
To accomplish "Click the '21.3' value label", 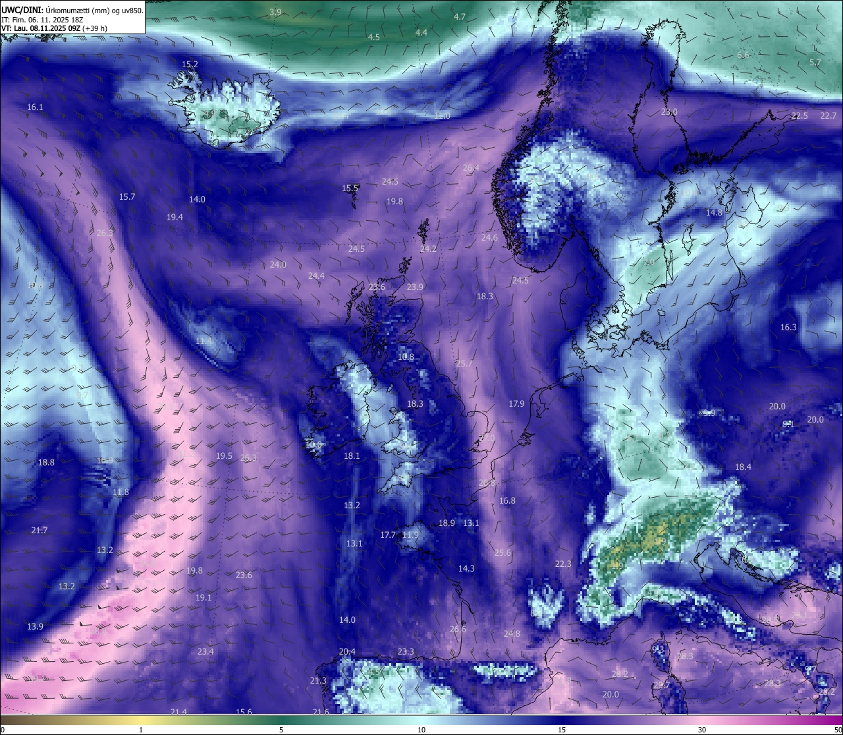I will pyautogui.click(x=318, y=680).
